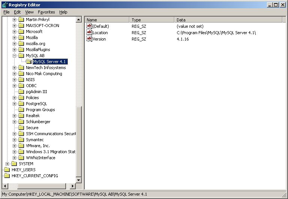Select the VMware, Inc. key

coord(37,146)
